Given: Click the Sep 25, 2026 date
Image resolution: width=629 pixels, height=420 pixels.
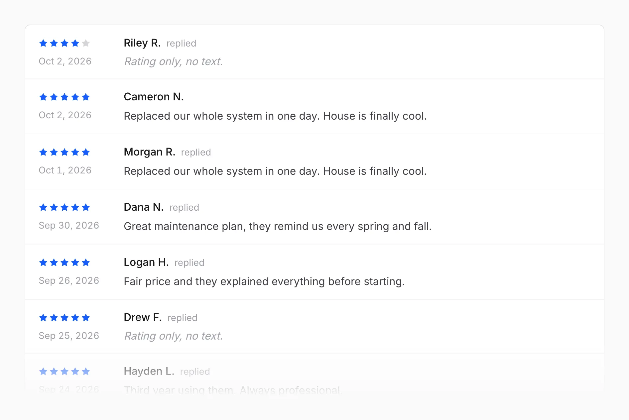Looking at the screenshot, I should [69, 336].
